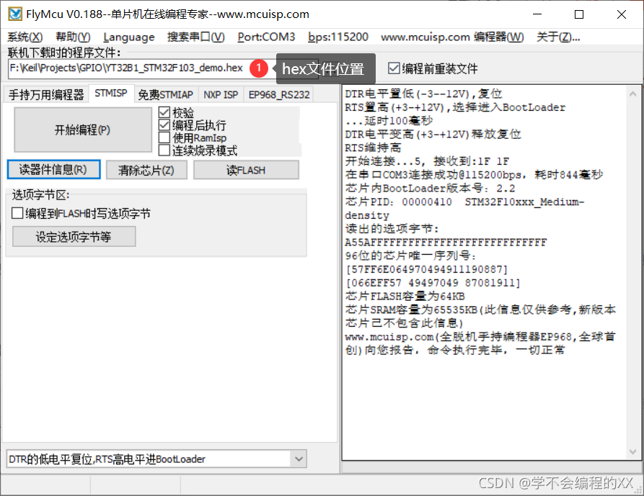Open www.mcuisp.com 编程器(W) menu
Image resolution: width=644 pixels, height=496 pixels.
click(452, 37)
